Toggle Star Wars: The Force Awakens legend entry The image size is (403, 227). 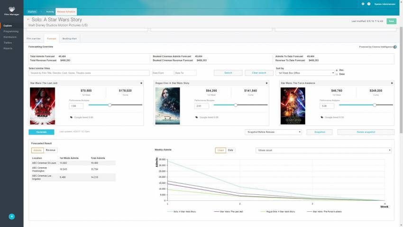tap(324, 211)
